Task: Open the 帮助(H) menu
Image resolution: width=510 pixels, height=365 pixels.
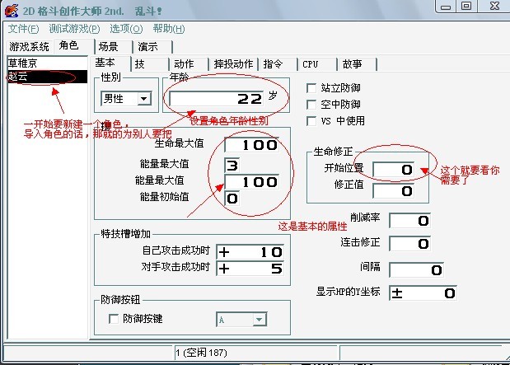Action: [x=169, y=29]
